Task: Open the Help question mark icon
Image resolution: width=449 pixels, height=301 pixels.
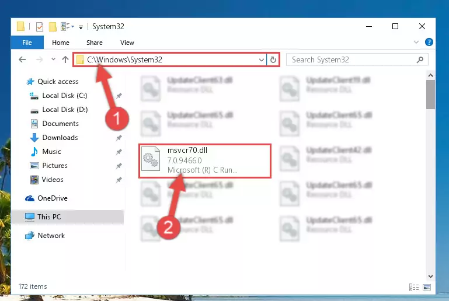Action: point(429,43)
